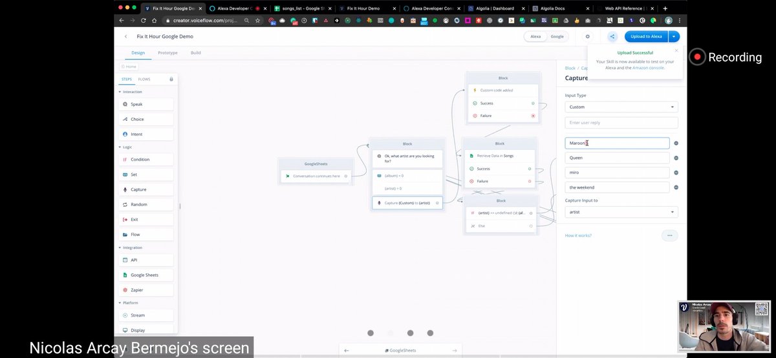Click the Upload to Alexa button
The width and height of the screenshot is (776, 358).
(647, 37)
